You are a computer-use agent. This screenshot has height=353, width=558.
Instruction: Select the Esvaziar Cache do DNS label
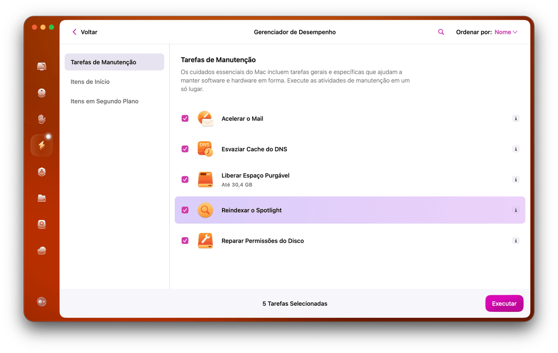pos(254,149)
